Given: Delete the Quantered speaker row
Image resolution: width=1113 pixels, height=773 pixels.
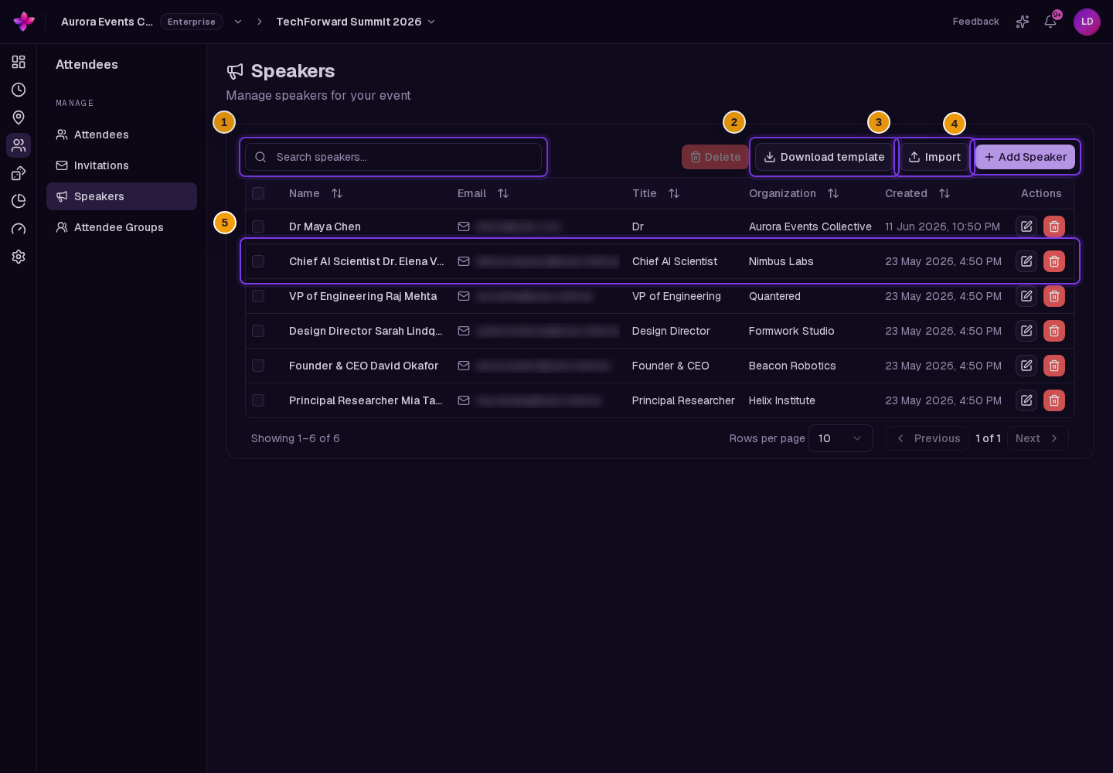Looking at the screenshot, I should coord(1054,296).
